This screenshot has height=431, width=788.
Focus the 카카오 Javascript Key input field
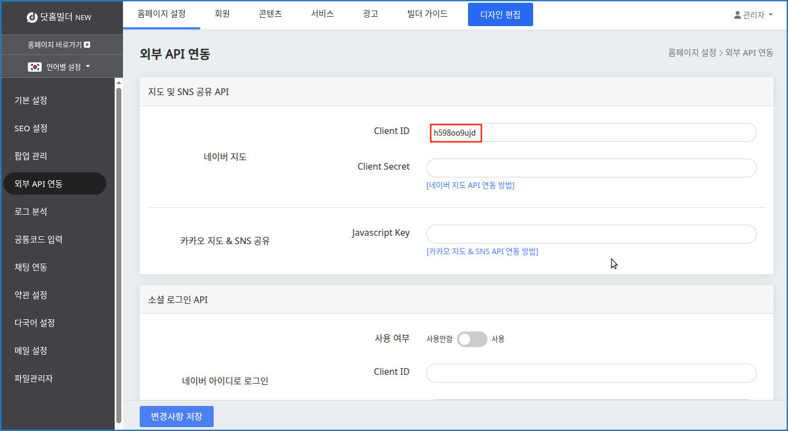pyautogui.click(x=591, y=234)
